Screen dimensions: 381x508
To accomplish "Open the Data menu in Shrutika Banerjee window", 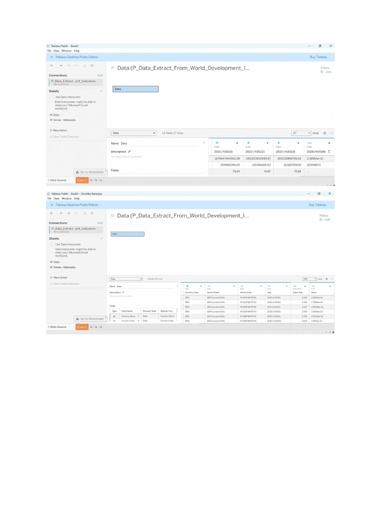I will (x=57, y=198).
